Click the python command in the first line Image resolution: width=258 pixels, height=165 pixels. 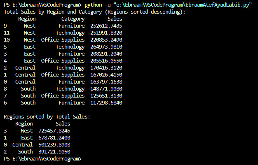(x=93, y=5)
